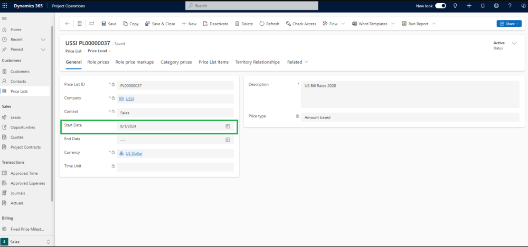This screenshot has width=528, height=247.
Task: Expand the header status chevron
Action: (514, 43)
